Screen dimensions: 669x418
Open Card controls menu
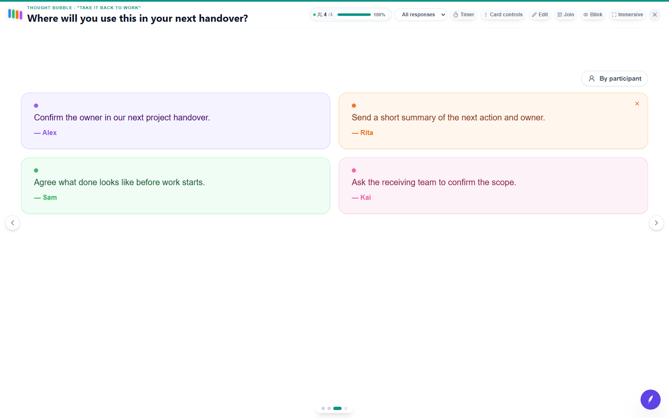pos(503,15)
